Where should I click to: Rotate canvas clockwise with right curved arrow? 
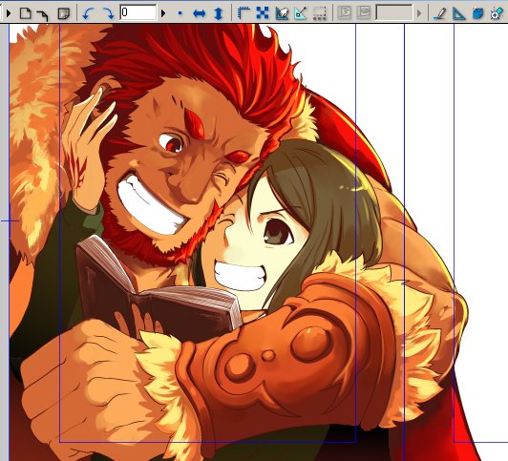coord(108,13)
